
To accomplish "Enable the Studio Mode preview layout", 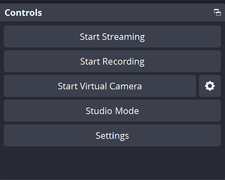I will 112,111.
